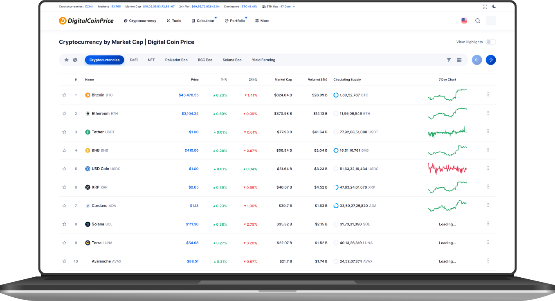Image resolution: width=555 pixels, height=301 pixels.
Task: Sort table by Market Cap header
Action: (x=283, y=79)
